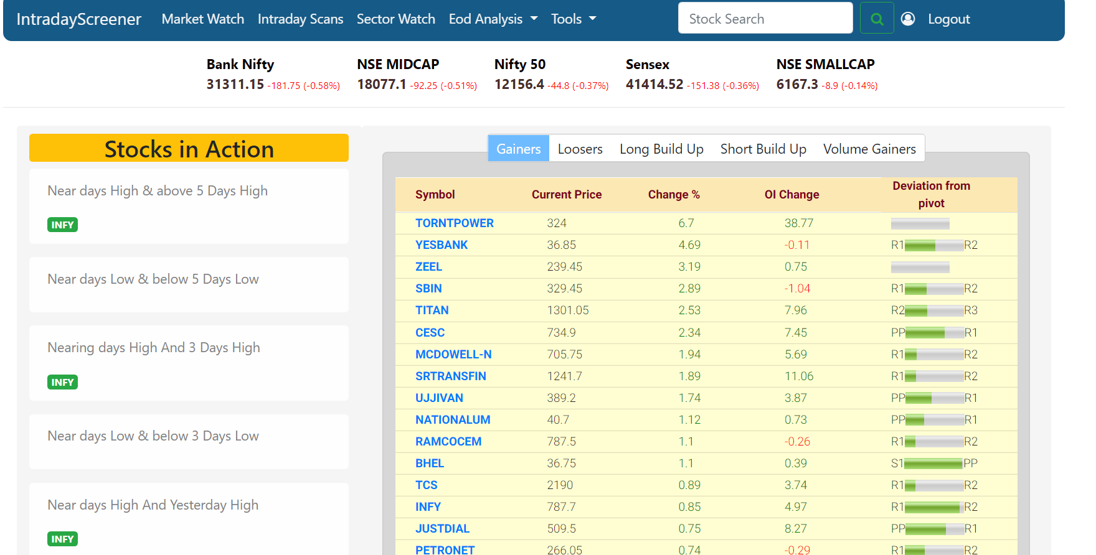This screenshot has height=555, width=1096.
Task: Go to IntradayScreener home logo
Action: point(79,19)
